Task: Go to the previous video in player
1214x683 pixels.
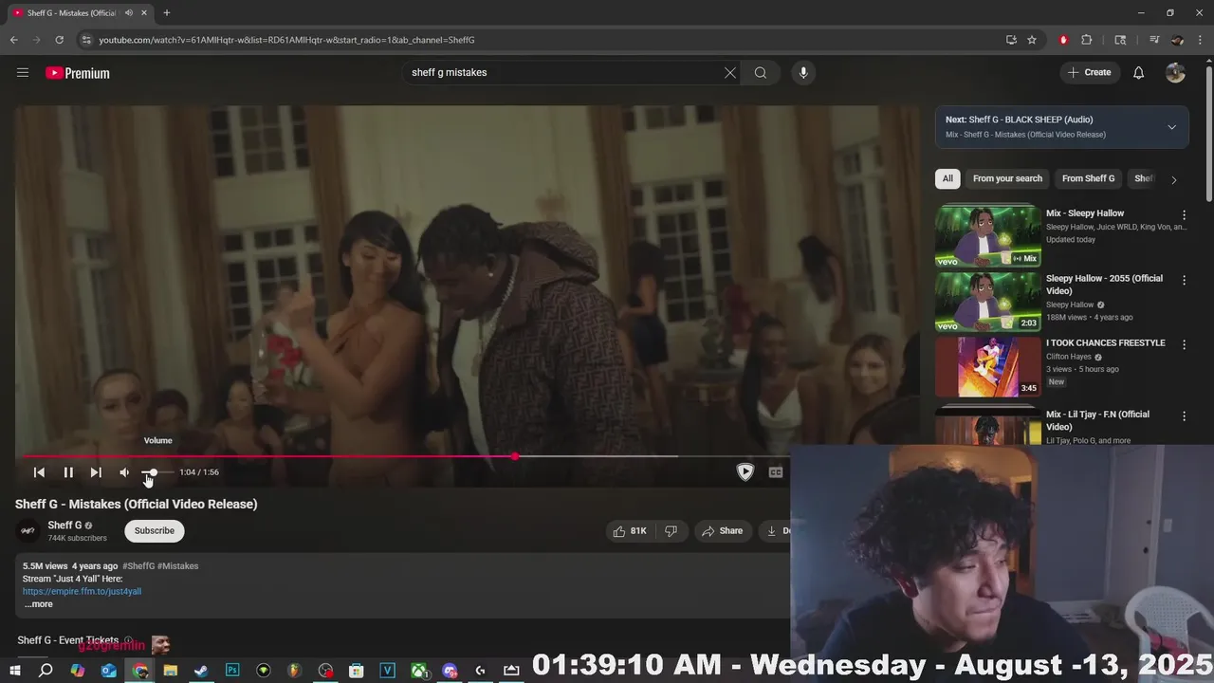Action: [39, 472]
